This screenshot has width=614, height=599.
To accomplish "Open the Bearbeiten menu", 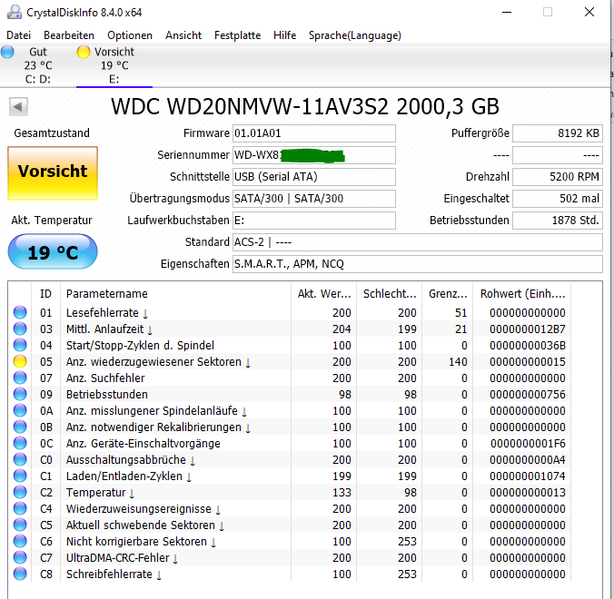I will point(69,35).
